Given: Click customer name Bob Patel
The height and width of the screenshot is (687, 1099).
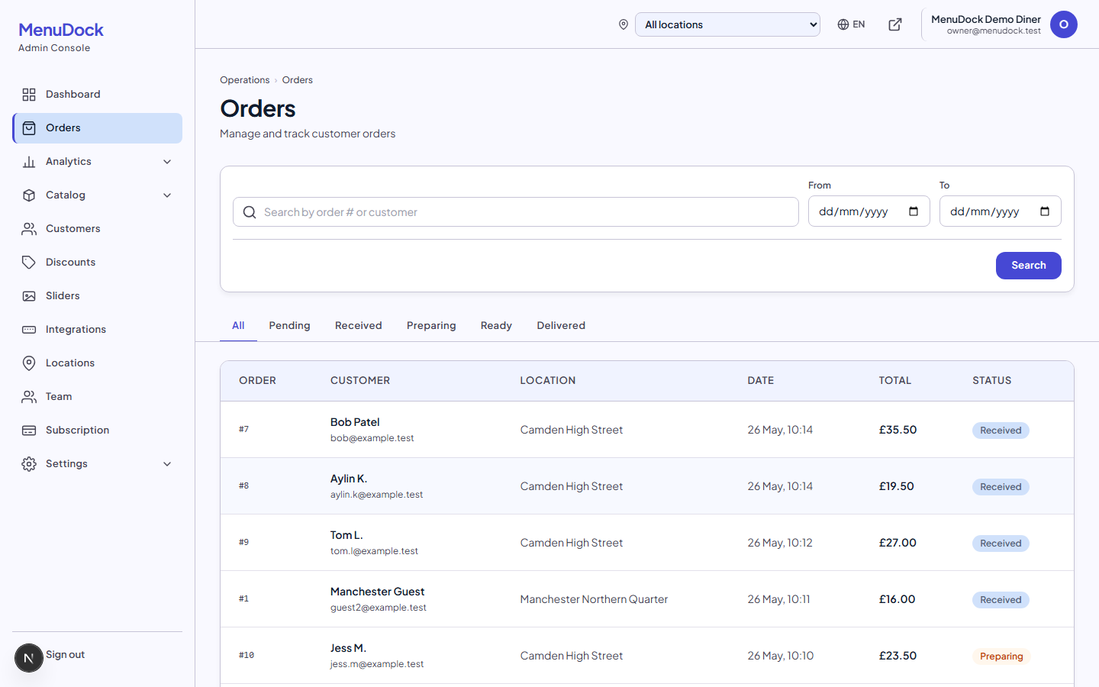Looking at the screenshot, I should tap(355, 422).
